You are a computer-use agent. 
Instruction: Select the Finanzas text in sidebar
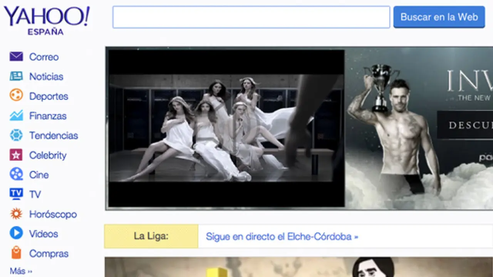pos(48,116)
